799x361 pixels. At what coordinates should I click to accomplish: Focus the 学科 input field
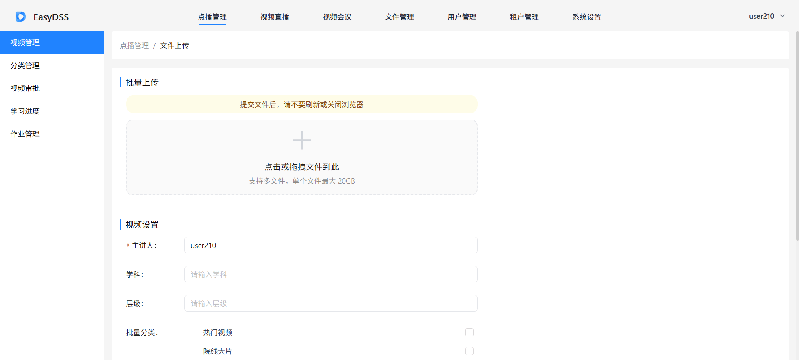click(x=331, y=274)
